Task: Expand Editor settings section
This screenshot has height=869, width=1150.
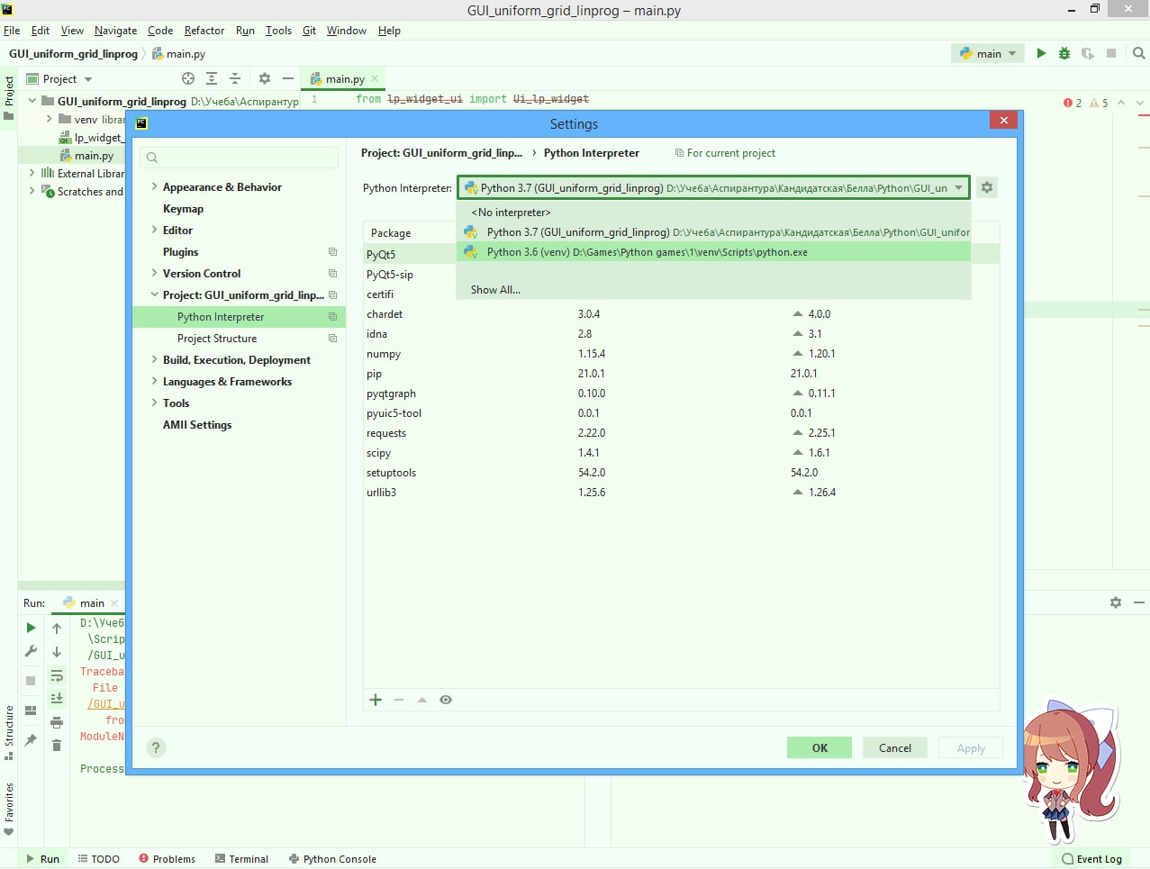Action: pos(154,230)
